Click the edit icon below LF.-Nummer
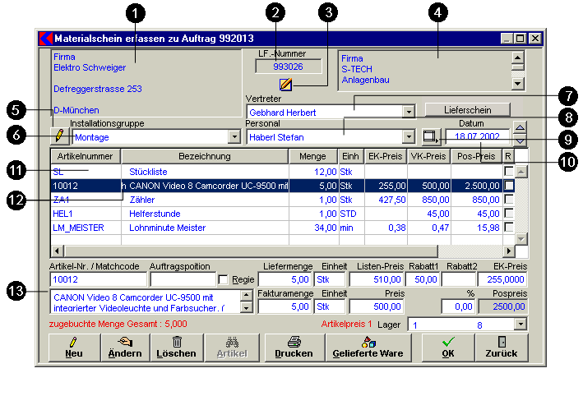 coord(285,84)
